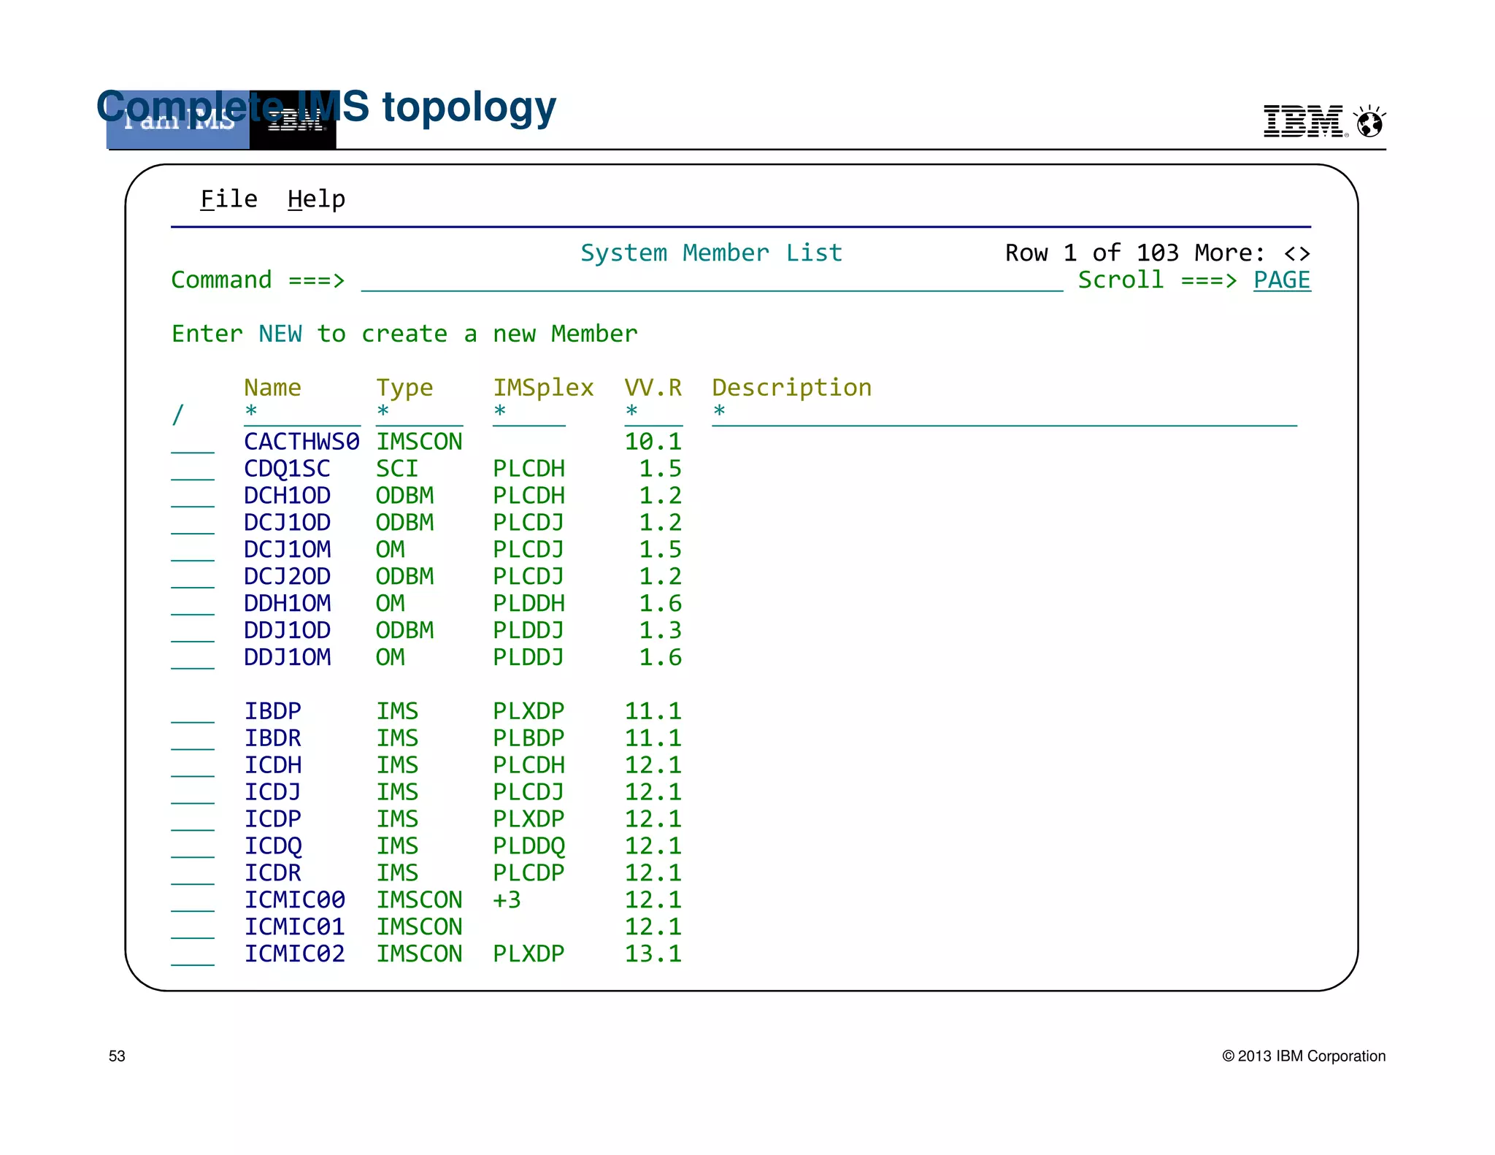The height and width of the screenshot is (1155, 1495).
Task: Select member ICDP
Action: point(272,819)
